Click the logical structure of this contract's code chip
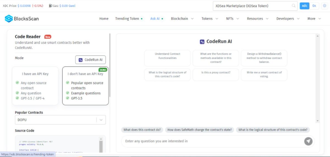The image size is (330, 157). pos(273,130)
